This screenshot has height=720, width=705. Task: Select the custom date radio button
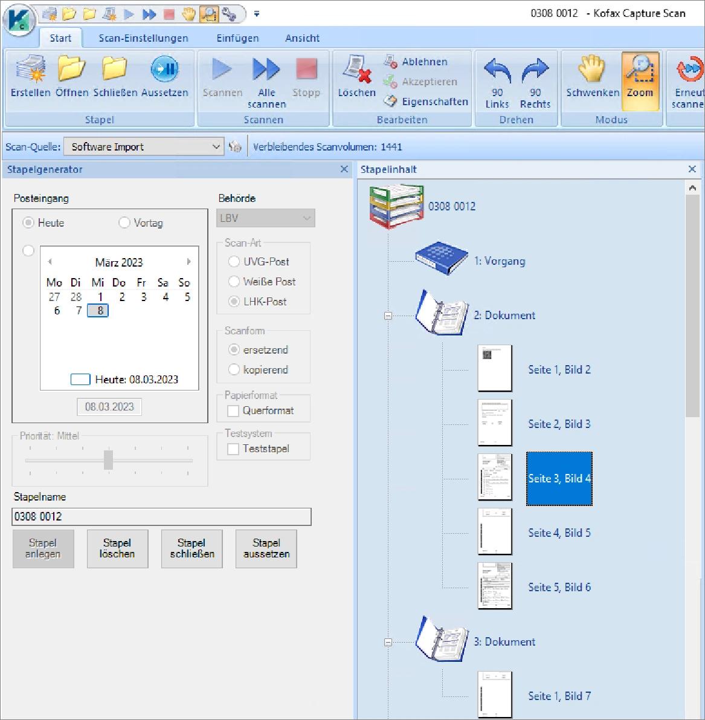(28, 250)
